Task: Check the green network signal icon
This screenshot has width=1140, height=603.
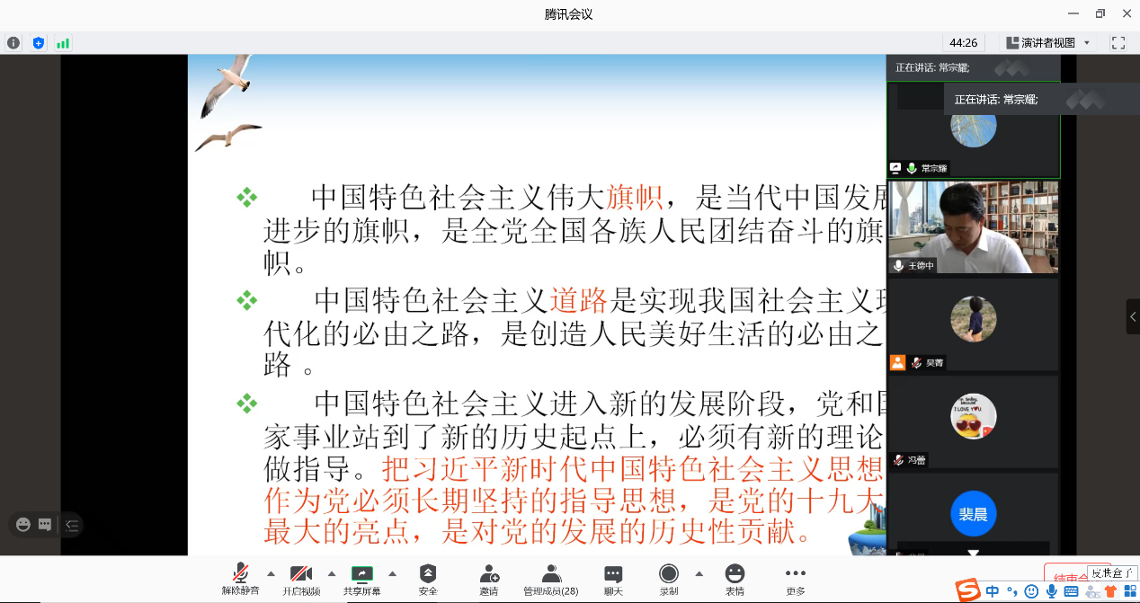Action: coord(63,43)
